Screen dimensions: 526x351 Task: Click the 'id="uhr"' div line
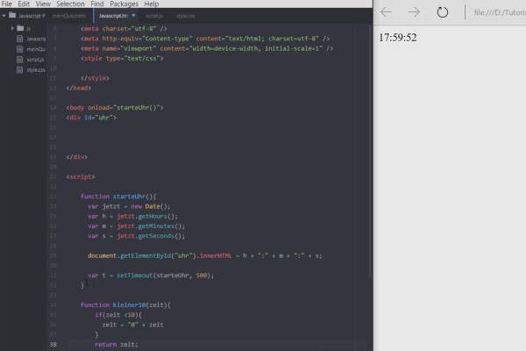point(91,118)
